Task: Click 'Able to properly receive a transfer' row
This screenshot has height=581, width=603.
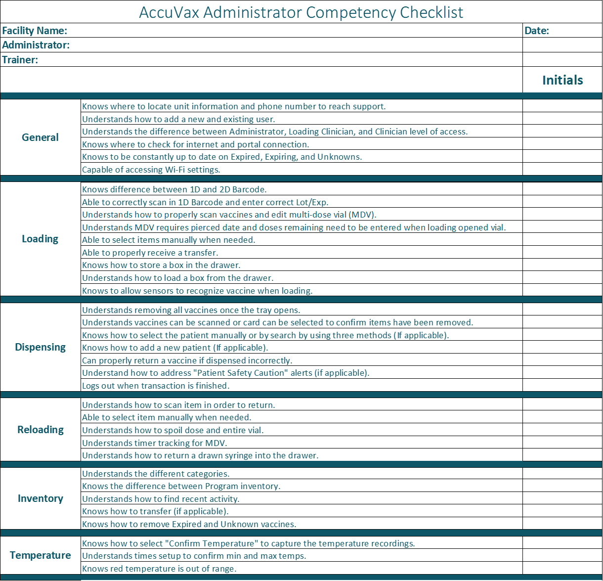Action: [x=301, y=252]
